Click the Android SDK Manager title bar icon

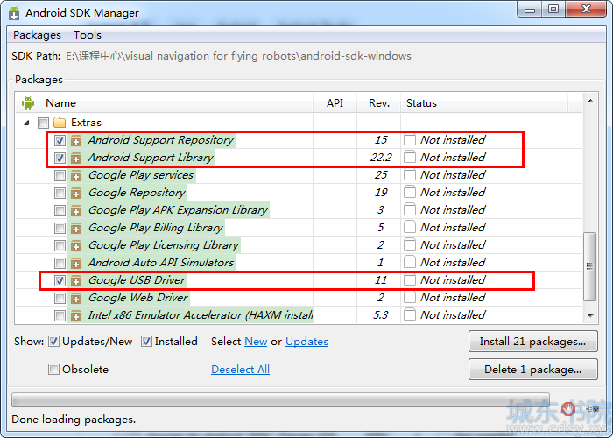(14, 13)
